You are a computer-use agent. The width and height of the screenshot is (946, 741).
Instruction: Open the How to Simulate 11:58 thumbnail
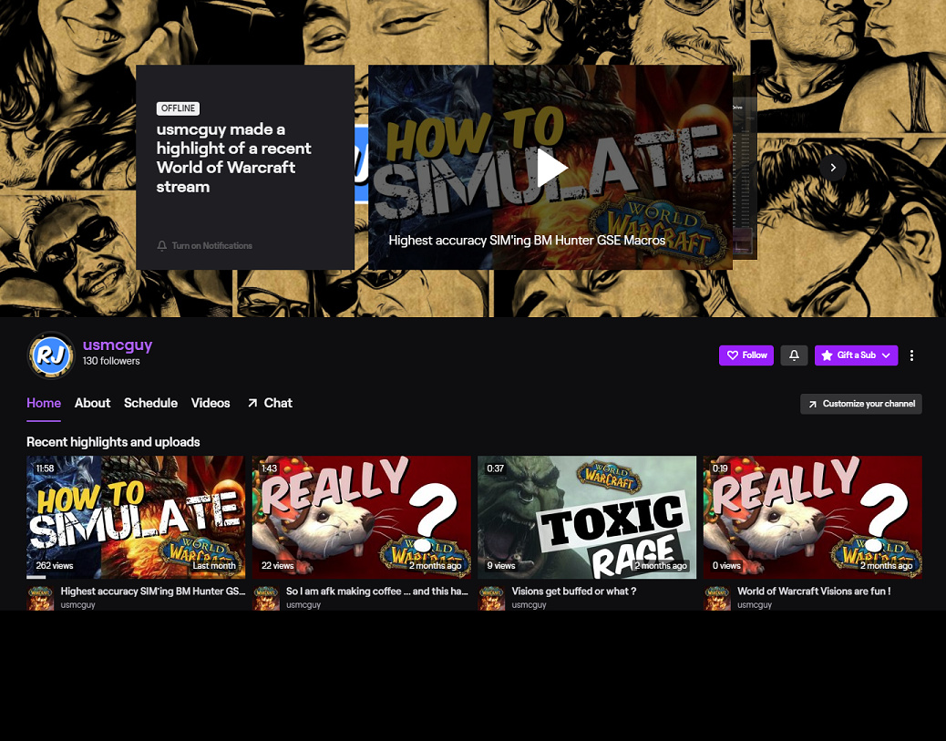[136, 517]
